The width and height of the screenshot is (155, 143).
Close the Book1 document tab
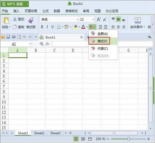pyautogui.click(x=81, y=37)
